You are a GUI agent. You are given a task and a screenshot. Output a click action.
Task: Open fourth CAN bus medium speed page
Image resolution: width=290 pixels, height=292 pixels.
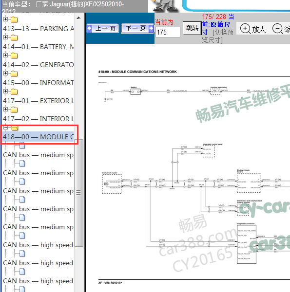click(38, 209)
